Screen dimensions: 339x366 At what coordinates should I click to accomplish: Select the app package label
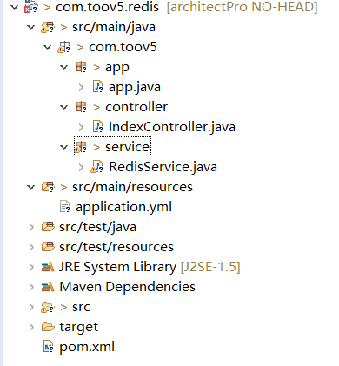pos(117,68)
